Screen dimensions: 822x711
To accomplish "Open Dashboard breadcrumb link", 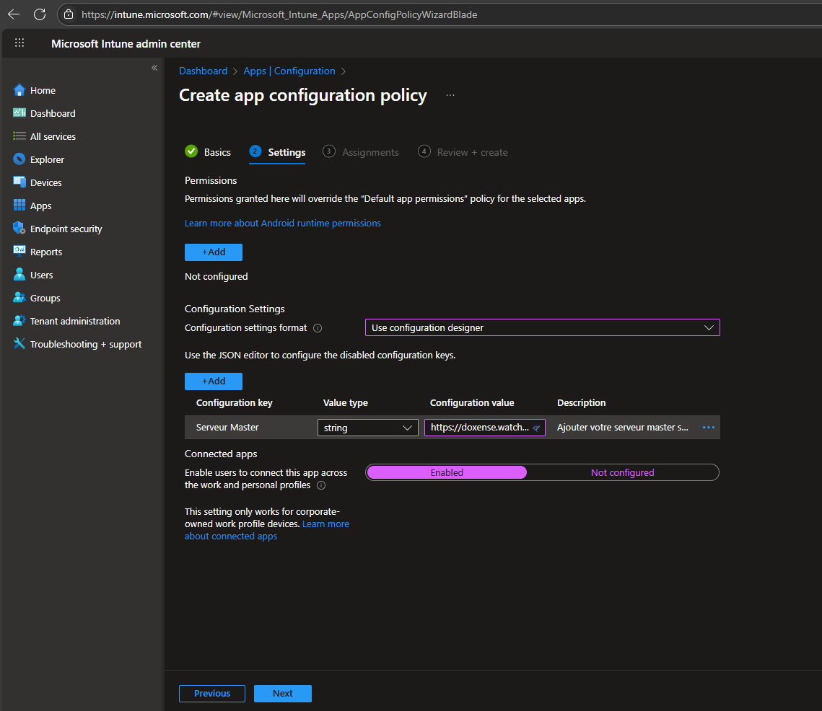I will point(204,71).
